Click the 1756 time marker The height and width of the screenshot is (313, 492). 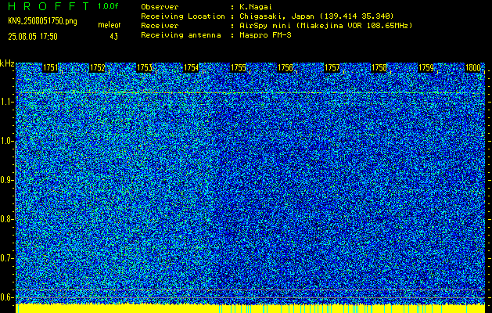coord(286,68)
